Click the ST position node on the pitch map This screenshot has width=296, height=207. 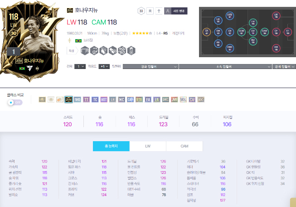click(x=288, y=32)
